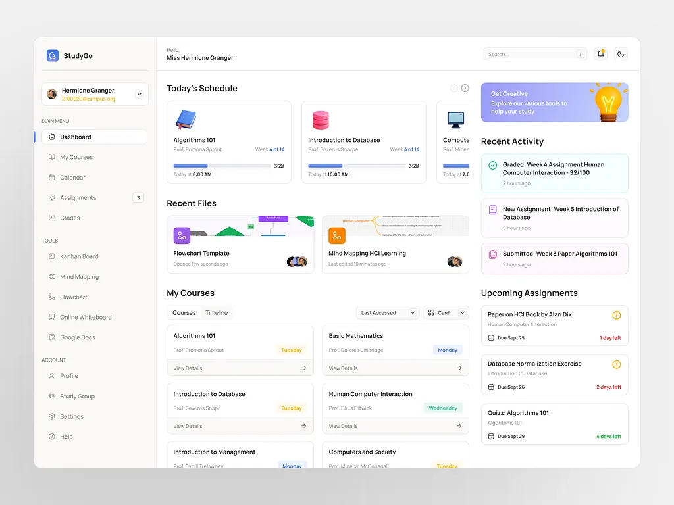
Task: Click warning icon on Paper on HCI Book
Action: pyautogui.click(x=616, y=315)
